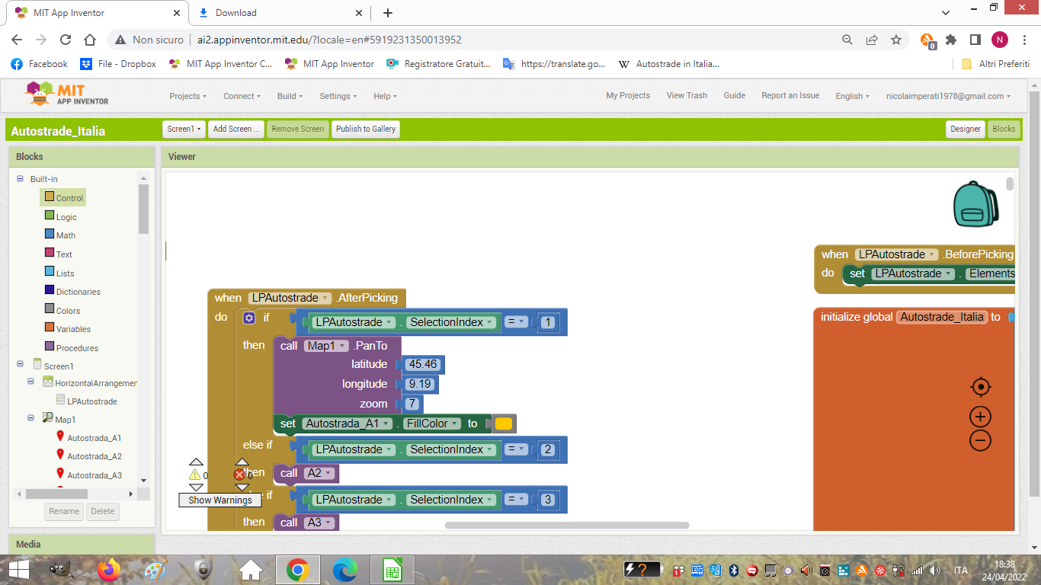Viewport: 1041px width, 585px height.
Task: Open My Projects link
Action: pyautogui.click(x=628, y=96)
